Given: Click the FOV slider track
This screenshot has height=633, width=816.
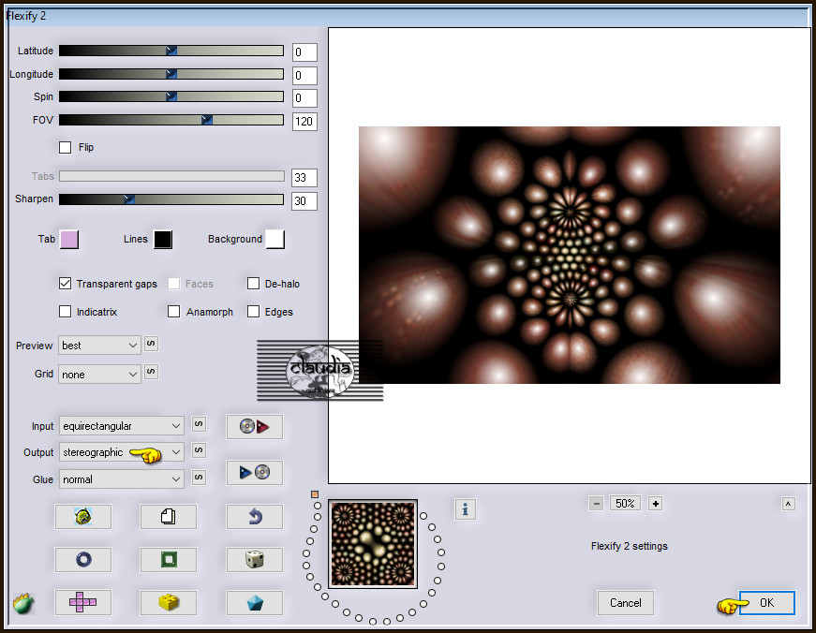Looking at the screenshot, I should [x=171, y=120].
